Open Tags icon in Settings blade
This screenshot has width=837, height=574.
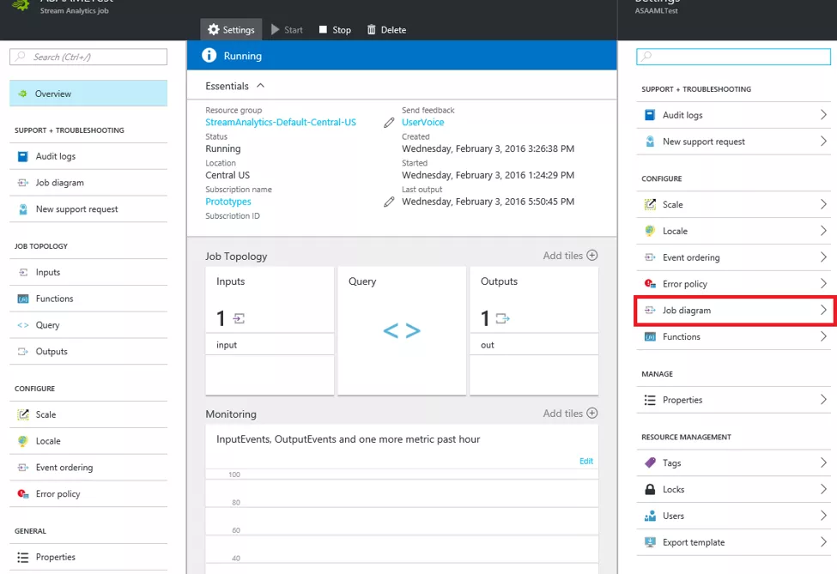click(x=650, y=462)
